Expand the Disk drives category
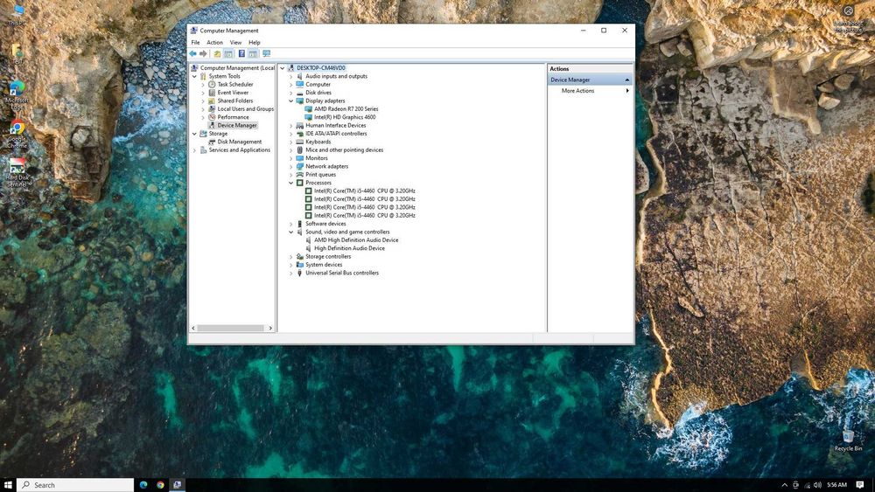The image size is (875, 492). (x=290, y=93)
